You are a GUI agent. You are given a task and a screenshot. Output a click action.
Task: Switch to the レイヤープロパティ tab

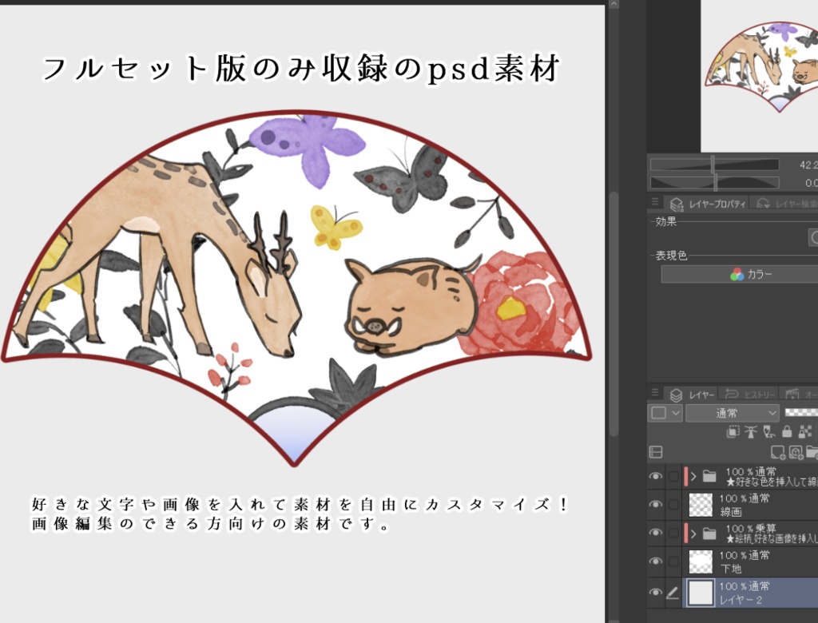click(708, 204)
